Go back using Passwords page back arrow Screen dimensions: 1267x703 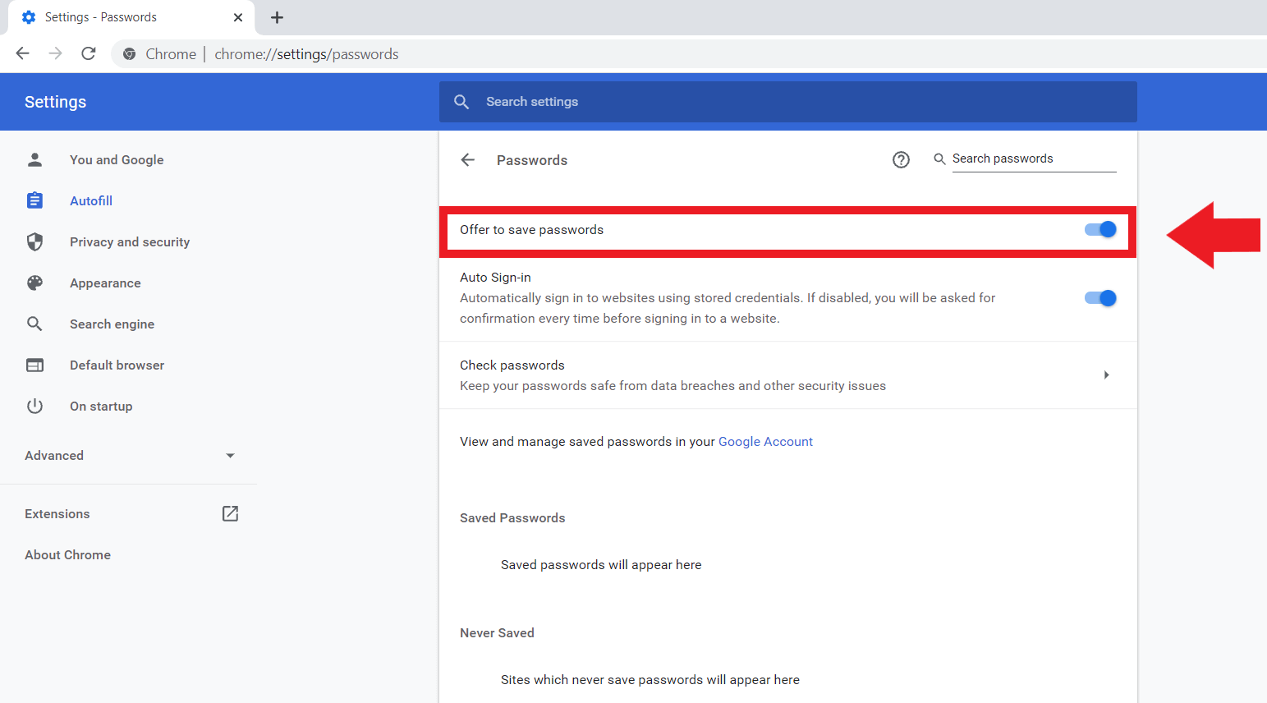coord(468,160)
